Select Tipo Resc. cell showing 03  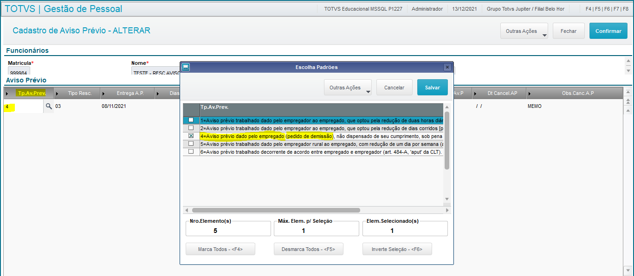point(77,107)
